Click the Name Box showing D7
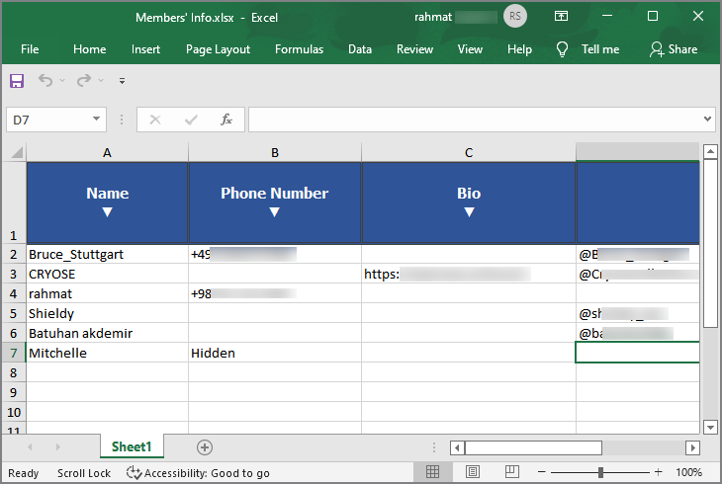This screenshot has width=722, height=484. click(48, 120)
